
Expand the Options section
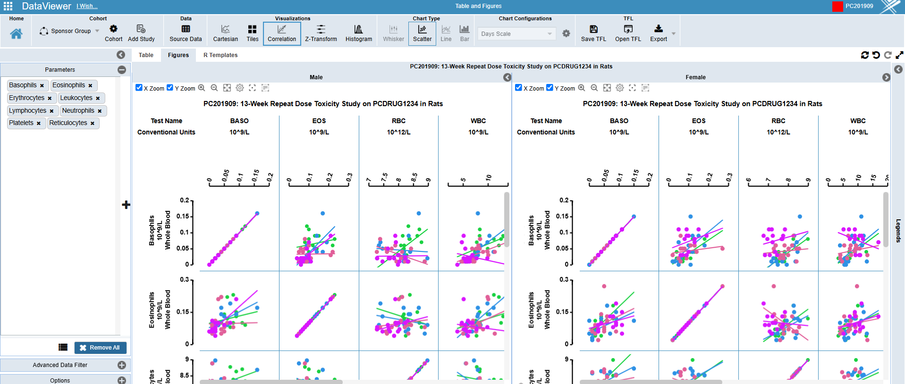122,380
